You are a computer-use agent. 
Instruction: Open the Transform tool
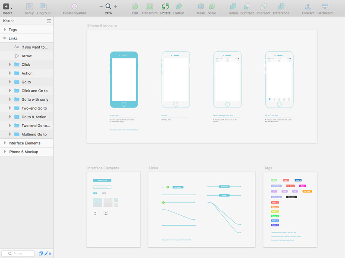149,7
